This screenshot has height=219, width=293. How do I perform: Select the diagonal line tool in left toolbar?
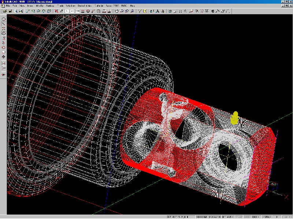click(x=3, y=24)
